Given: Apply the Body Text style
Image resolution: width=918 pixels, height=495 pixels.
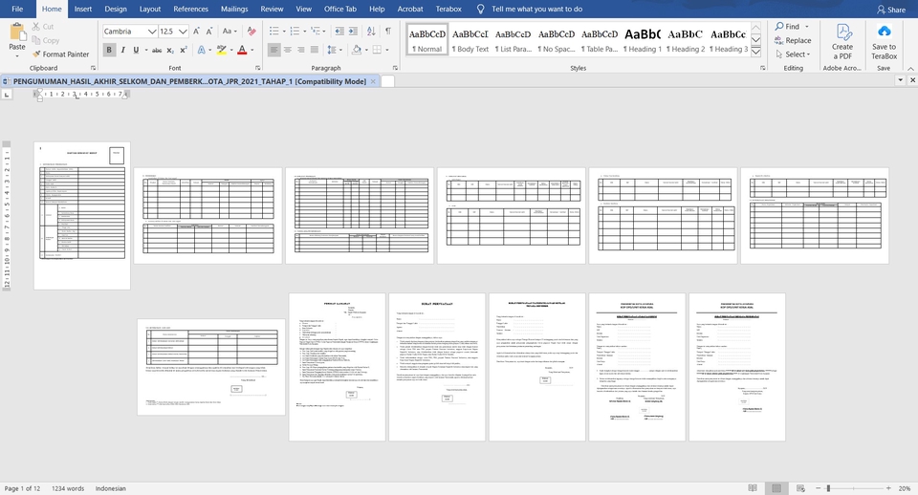Looking at the screenshot, I should click(x=470, y=40).
